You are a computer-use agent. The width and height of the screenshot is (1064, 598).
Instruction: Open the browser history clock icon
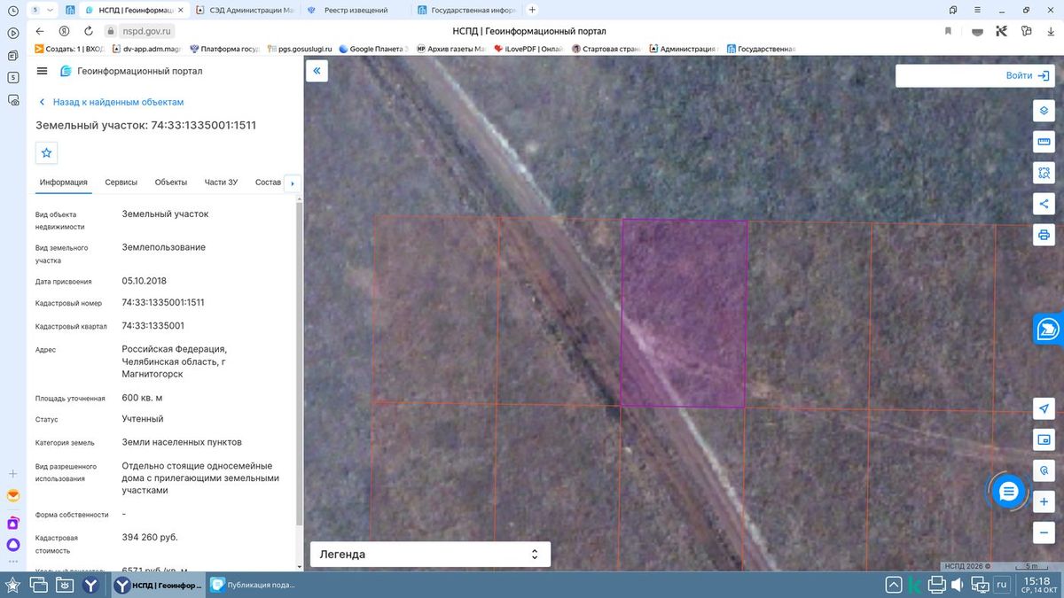13,10
